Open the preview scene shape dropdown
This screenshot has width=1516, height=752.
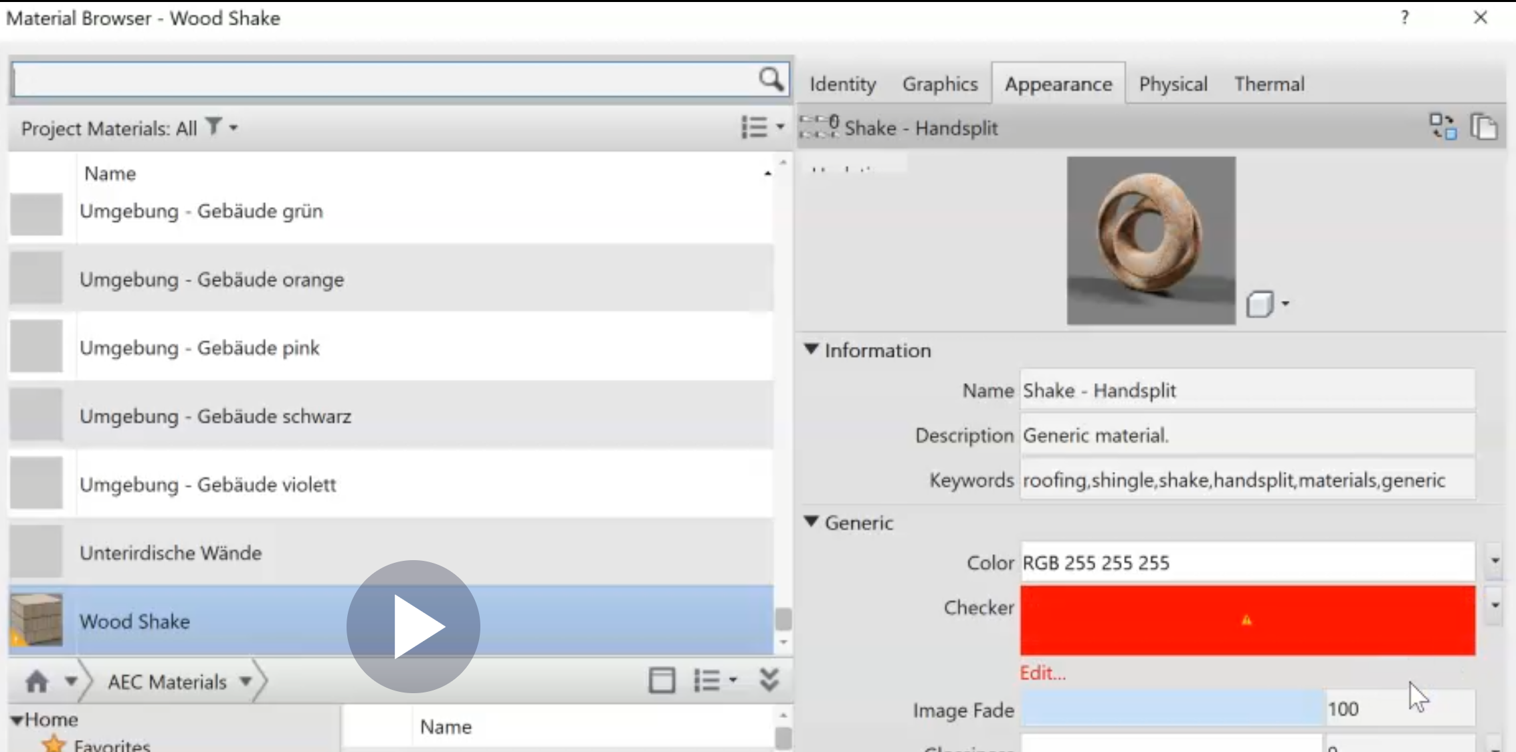pos(1268,304)
